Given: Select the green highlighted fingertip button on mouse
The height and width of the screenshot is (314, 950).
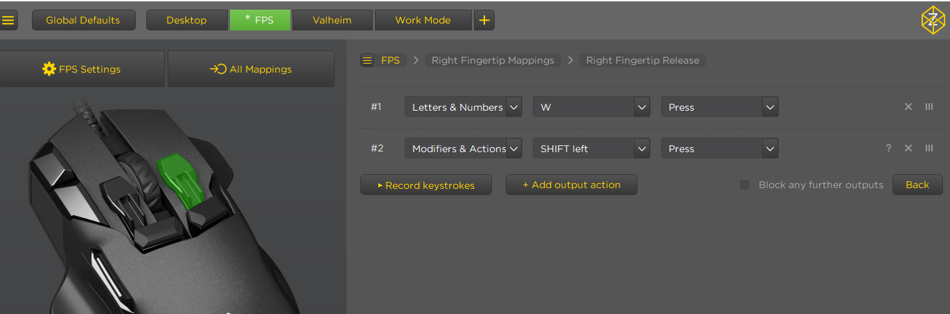Looking at the screenshot, I should coord(181,178).
